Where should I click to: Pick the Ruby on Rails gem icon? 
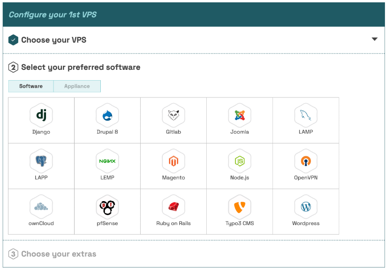pos(173,207)
